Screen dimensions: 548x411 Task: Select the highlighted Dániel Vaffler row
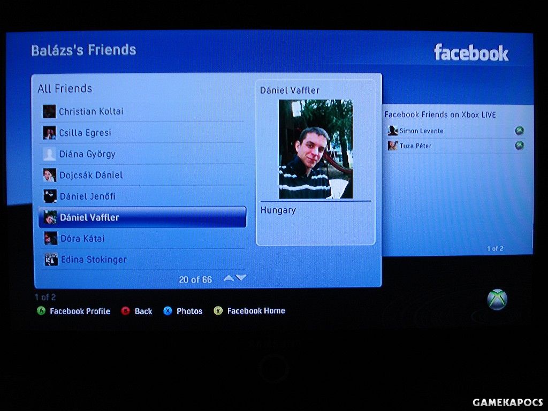coord(142,217)
